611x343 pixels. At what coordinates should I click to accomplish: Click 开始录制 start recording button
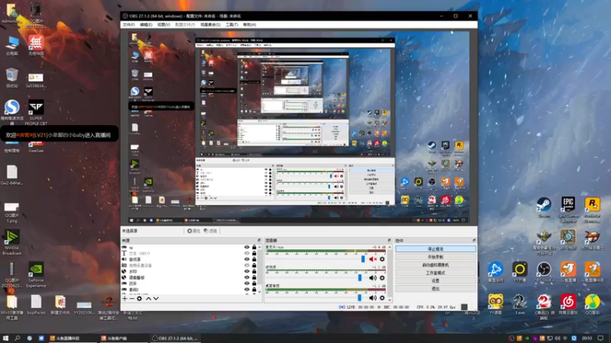[435, 257]
